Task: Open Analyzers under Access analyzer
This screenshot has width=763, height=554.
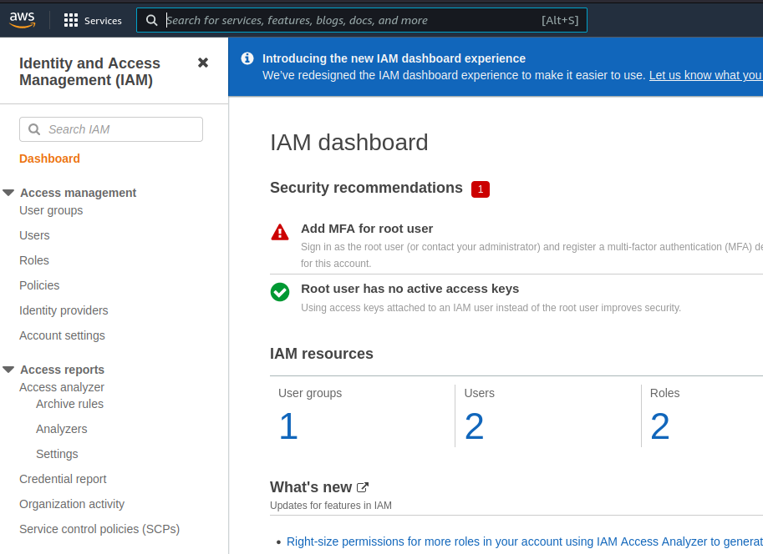Action: coord(62,429)
